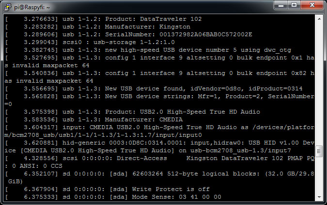
Task: Click the pi@Raspyfi title bar text
Action: coord(32,7)
